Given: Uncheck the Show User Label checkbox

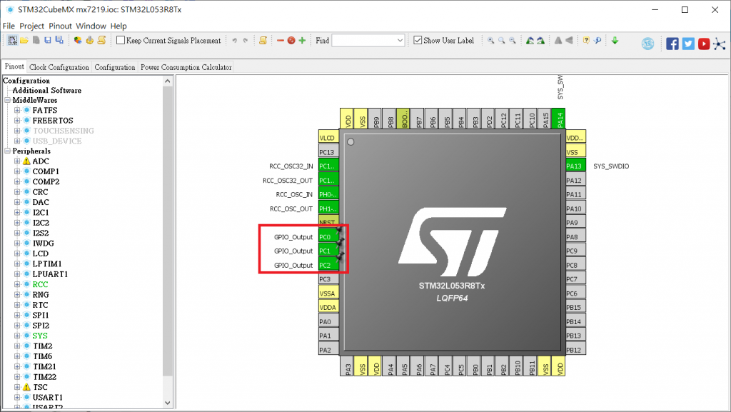Looking at the screenshot, I should coord(418,41).
